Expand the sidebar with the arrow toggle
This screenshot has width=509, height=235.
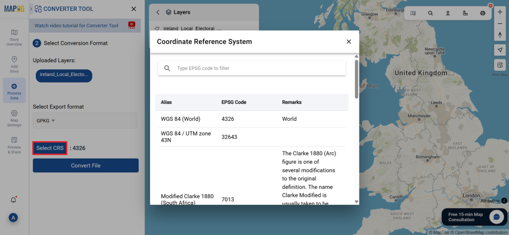tap(31, 9)
